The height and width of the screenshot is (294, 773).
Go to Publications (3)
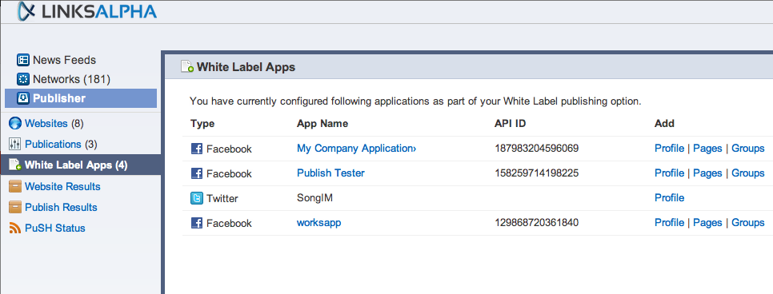point(61,145)
